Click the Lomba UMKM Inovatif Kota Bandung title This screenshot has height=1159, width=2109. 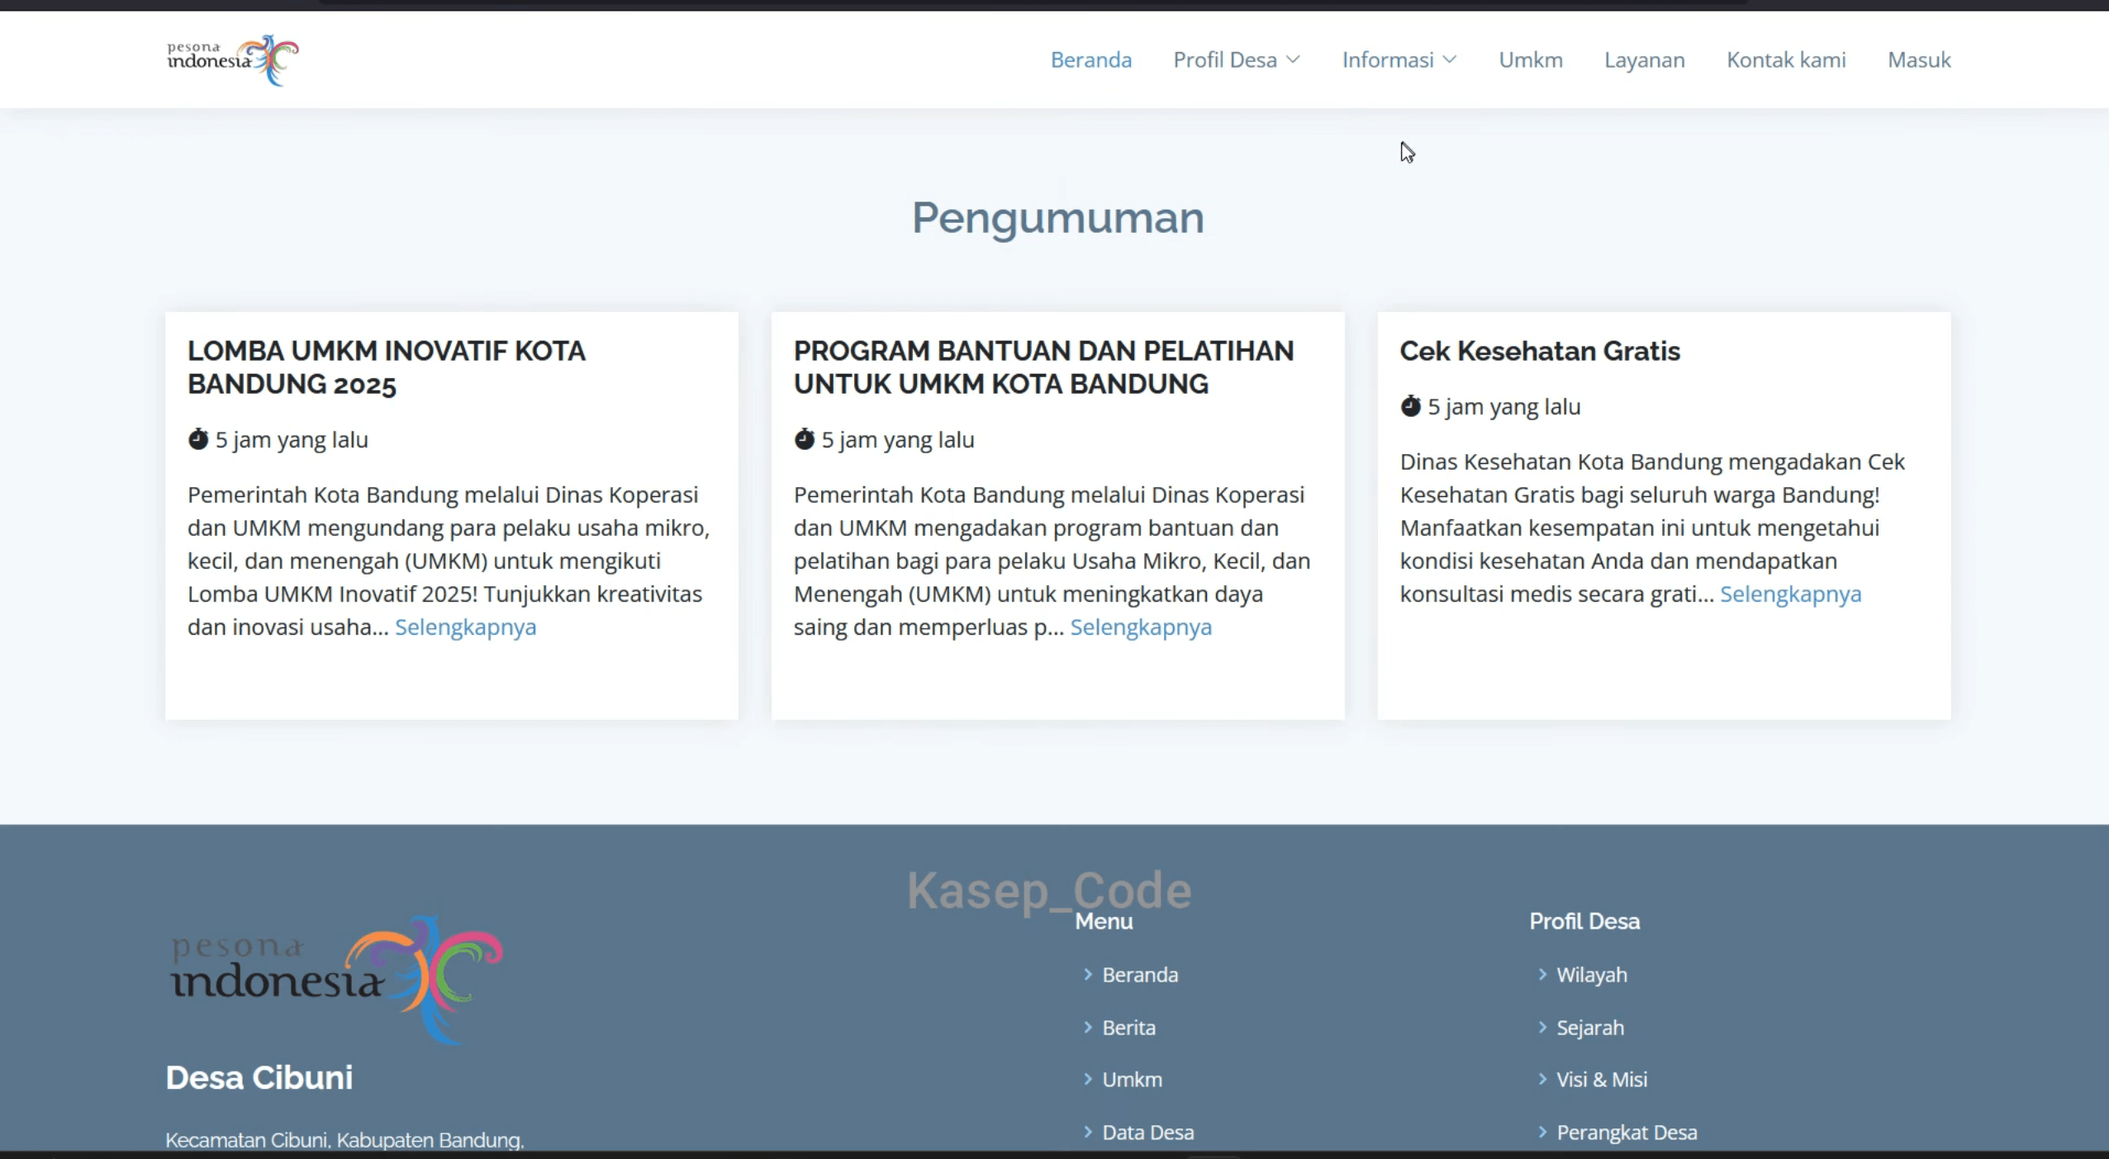[x=387, y=367]
